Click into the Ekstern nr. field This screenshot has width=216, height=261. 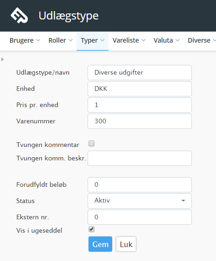coord(140,217)
